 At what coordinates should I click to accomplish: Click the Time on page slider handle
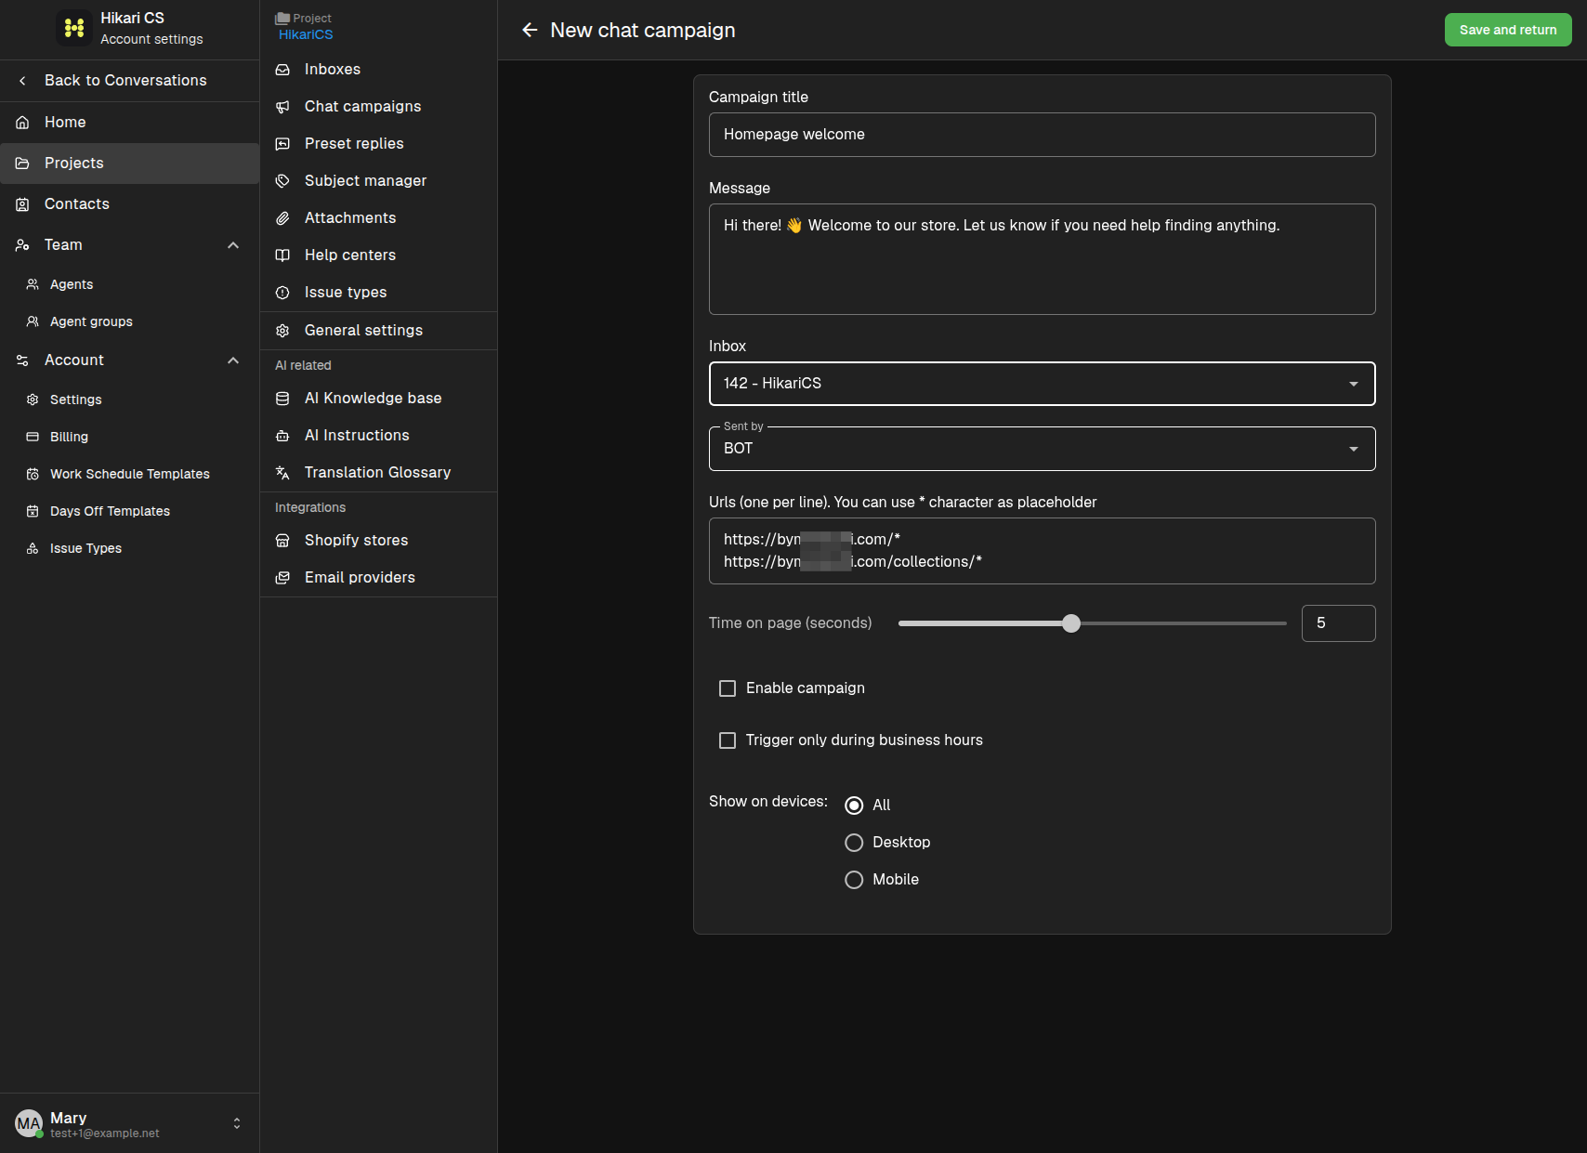point(1071,623)
